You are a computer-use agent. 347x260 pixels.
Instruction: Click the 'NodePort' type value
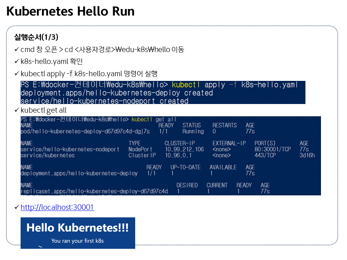[x=140, y=149]
